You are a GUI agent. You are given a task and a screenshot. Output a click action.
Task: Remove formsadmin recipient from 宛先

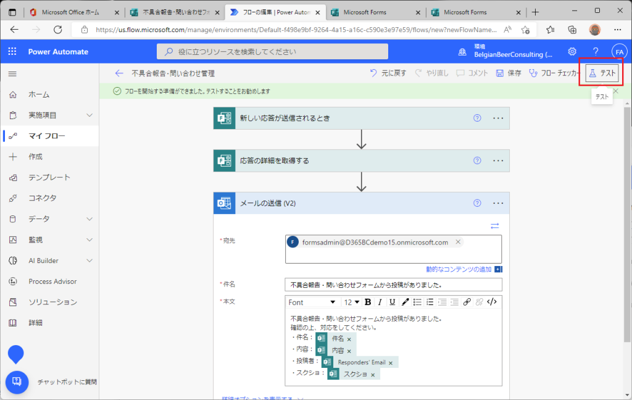(x=458, y=242)
